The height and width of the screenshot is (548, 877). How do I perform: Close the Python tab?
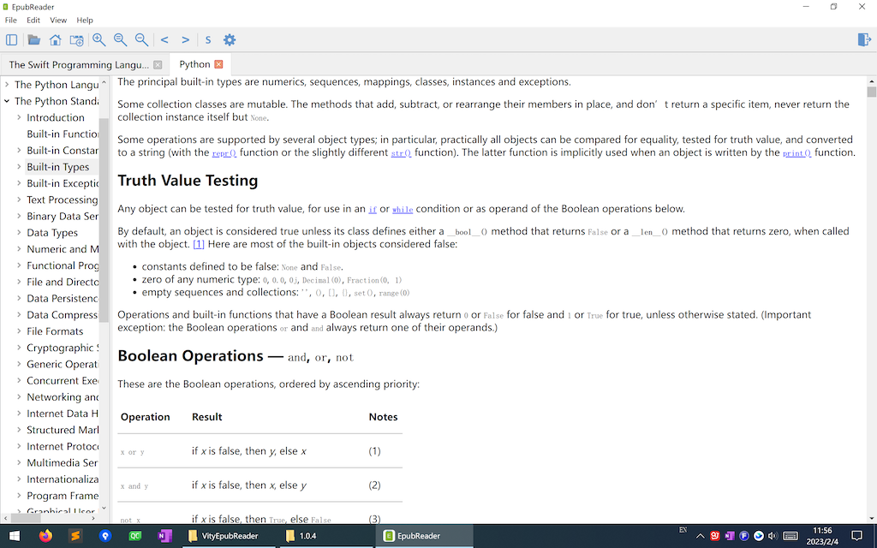[220, 63]
